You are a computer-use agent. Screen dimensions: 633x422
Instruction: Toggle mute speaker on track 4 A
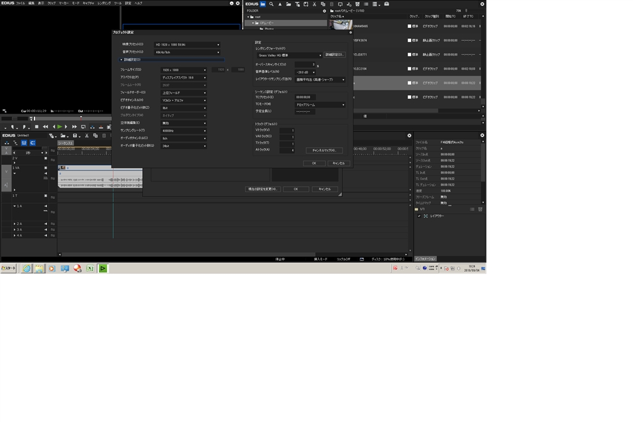(46, 235)
